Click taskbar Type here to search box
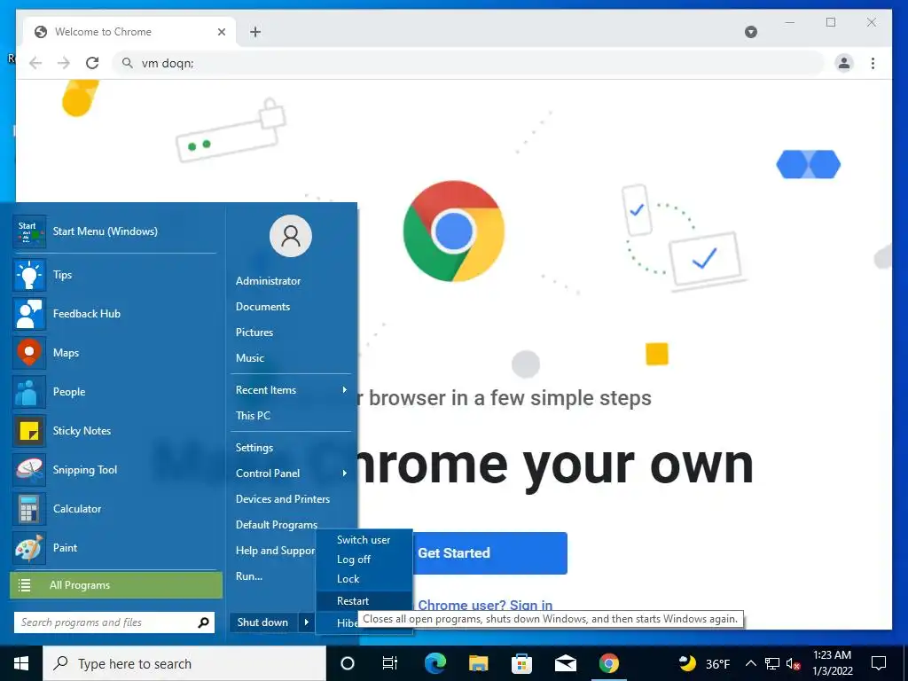The height and width of the screenshot is (681, 908). 184,663
